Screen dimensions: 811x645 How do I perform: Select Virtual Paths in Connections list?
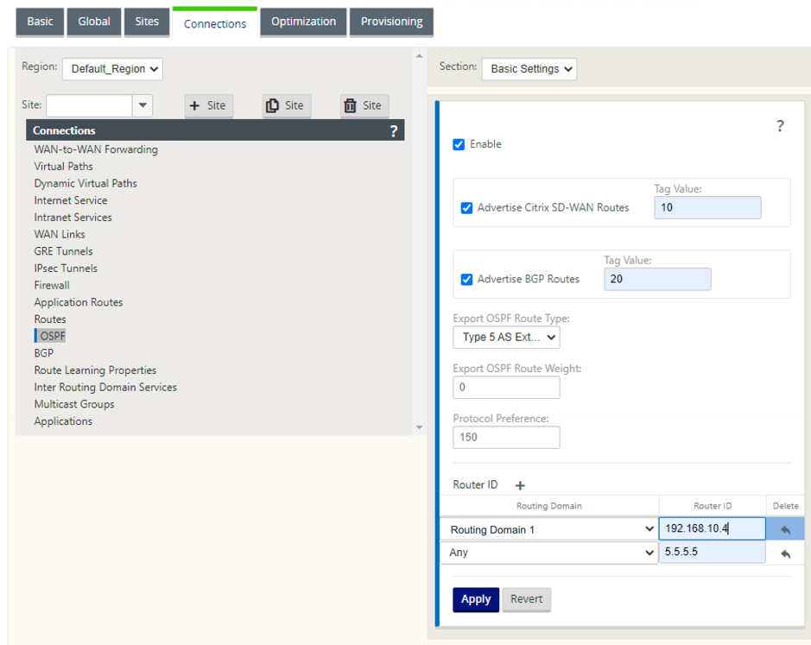(x=64, y=167)
